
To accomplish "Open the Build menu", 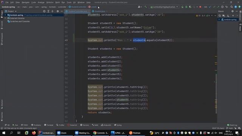I will (x=57, y=2).
